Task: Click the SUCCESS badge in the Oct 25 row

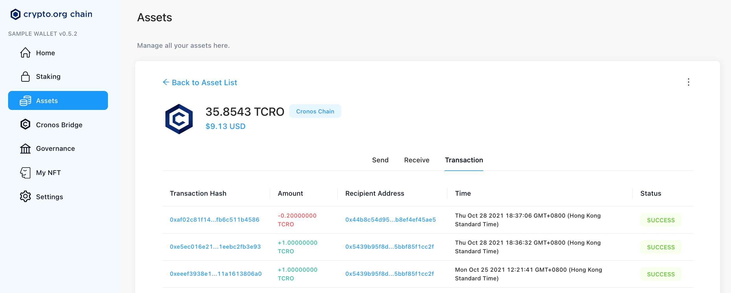Action: point(661,274)
